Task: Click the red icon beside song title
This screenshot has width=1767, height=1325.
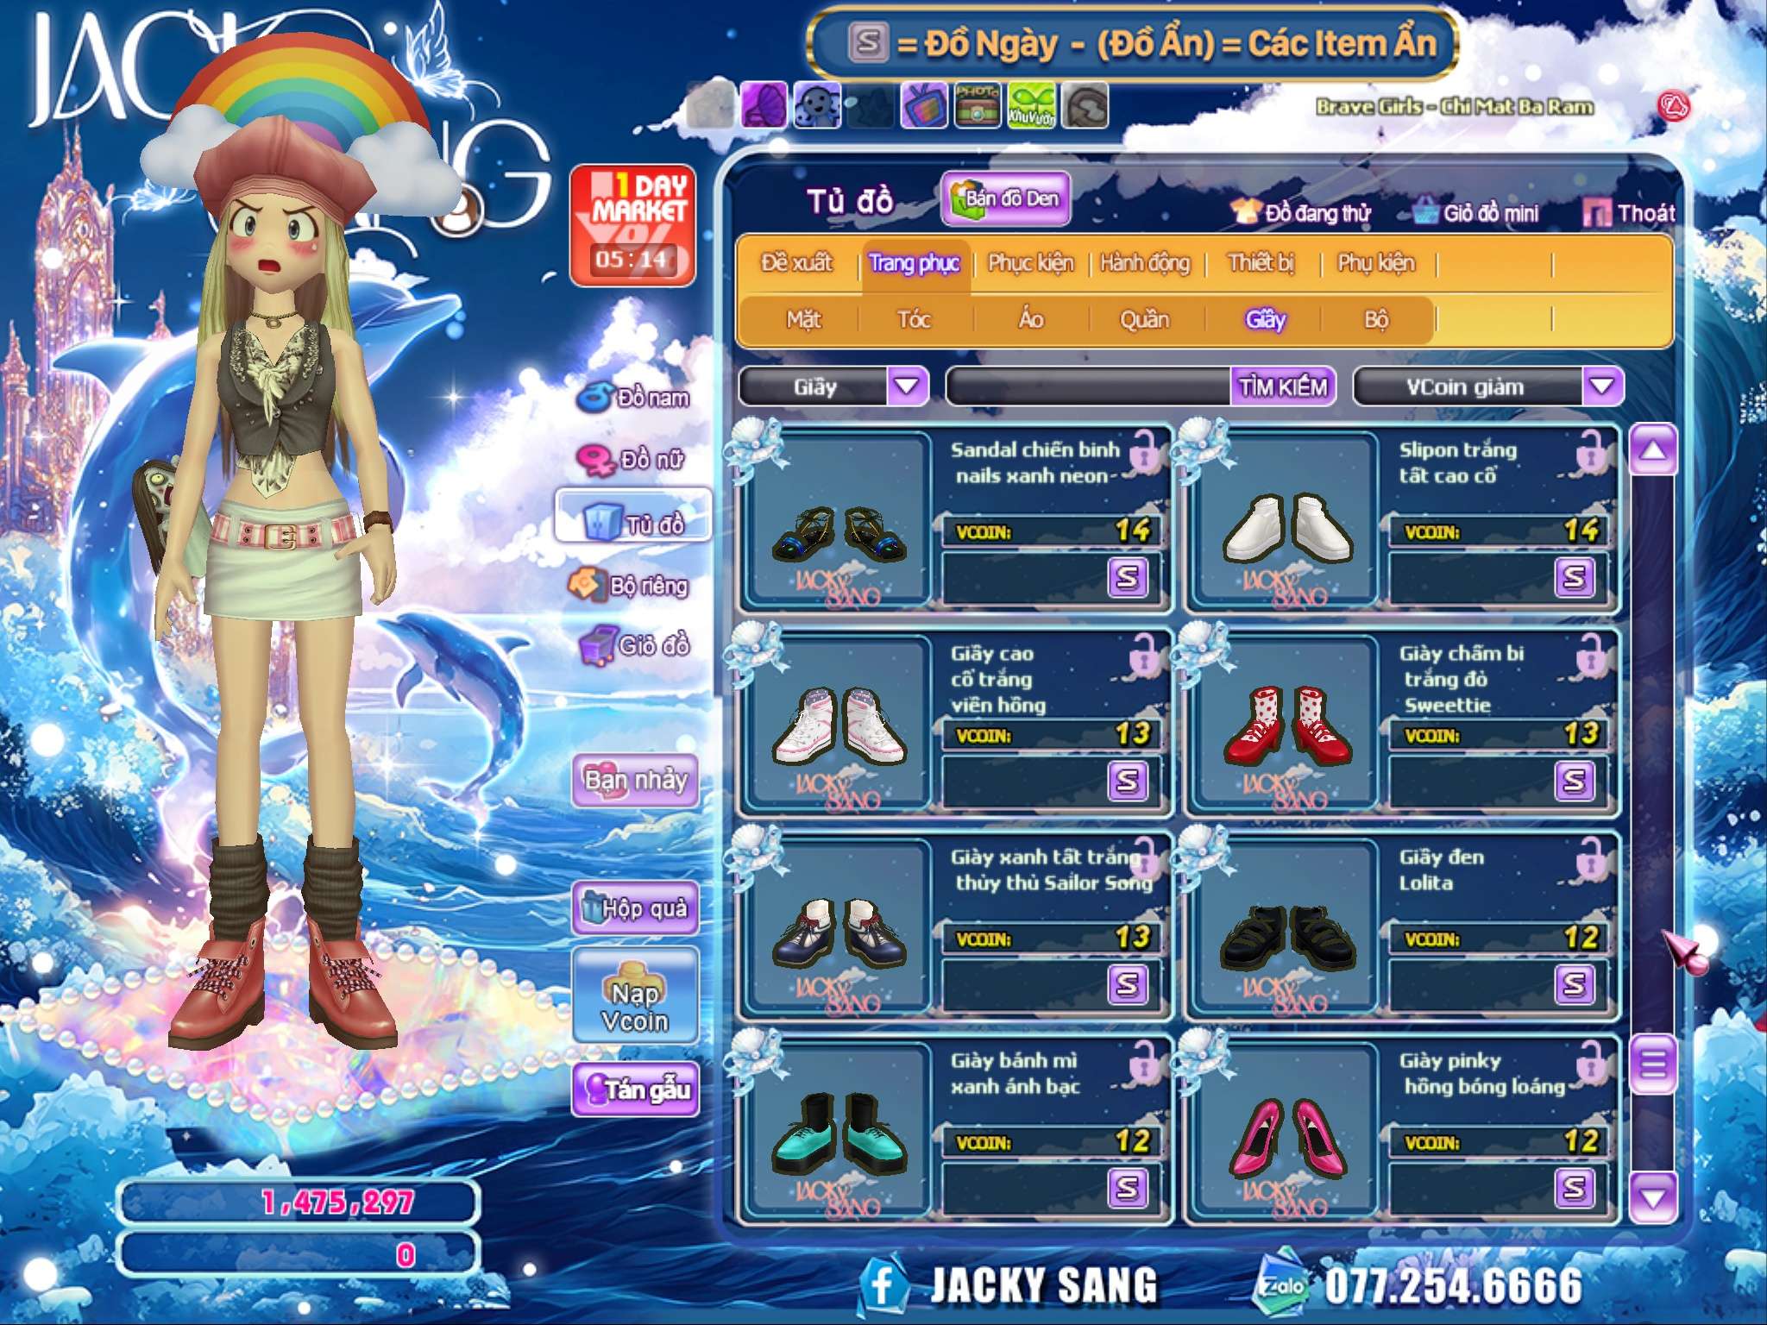Action: click(x=1674, y=107)
